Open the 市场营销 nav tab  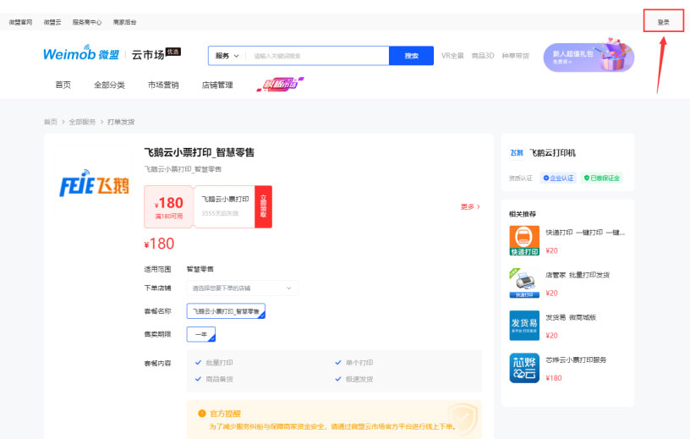[x=163, y=85]
